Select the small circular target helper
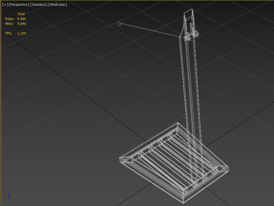Screen dimensions: 274x206 [119, 24]
